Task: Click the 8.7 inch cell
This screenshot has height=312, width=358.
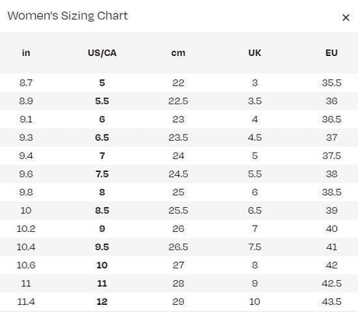Action: coord(26,82)
